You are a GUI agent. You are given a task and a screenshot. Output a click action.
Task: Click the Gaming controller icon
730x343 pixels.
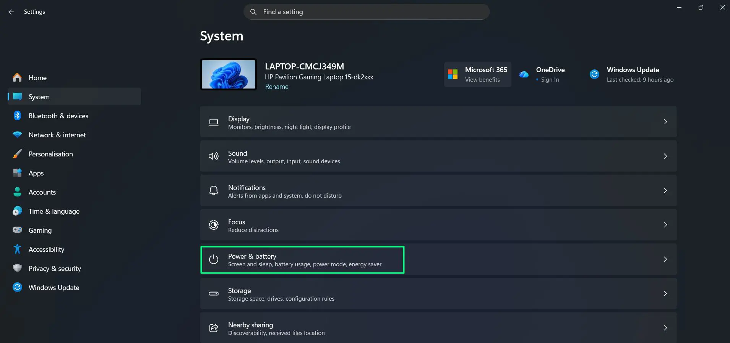tap(17, 230)
